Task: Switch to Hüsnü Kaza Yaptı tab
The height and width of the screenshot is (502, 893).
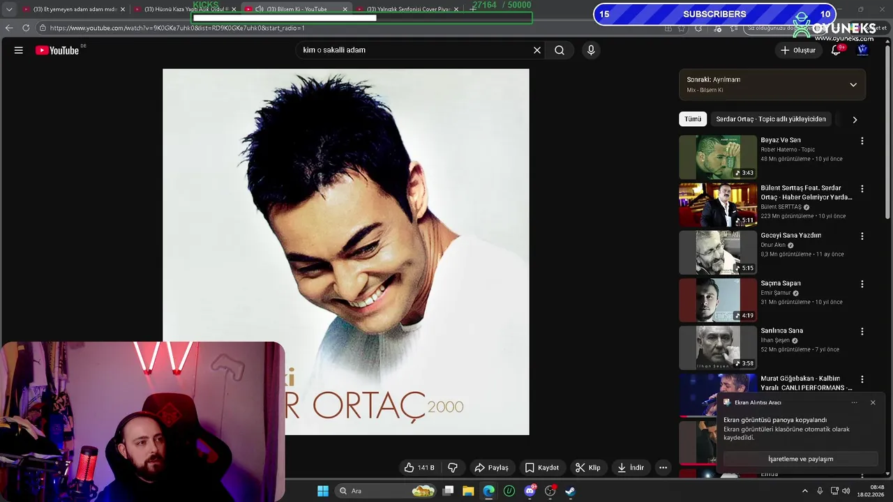Action: pyautogui.click(x=185, y=9)
